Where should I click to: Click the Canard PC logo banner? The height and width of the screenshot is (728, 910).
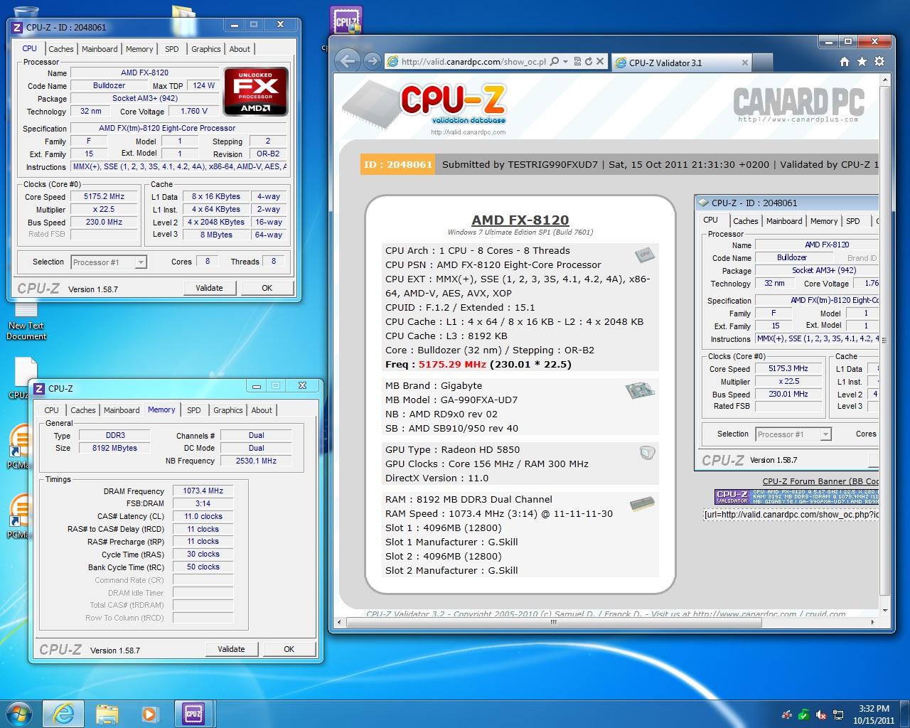798,105
